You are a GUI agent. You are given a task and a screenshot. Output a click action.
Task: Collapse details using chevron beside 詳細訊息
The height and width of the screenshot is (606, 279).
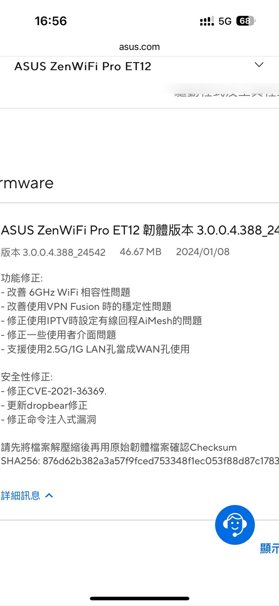click(49, 495)
